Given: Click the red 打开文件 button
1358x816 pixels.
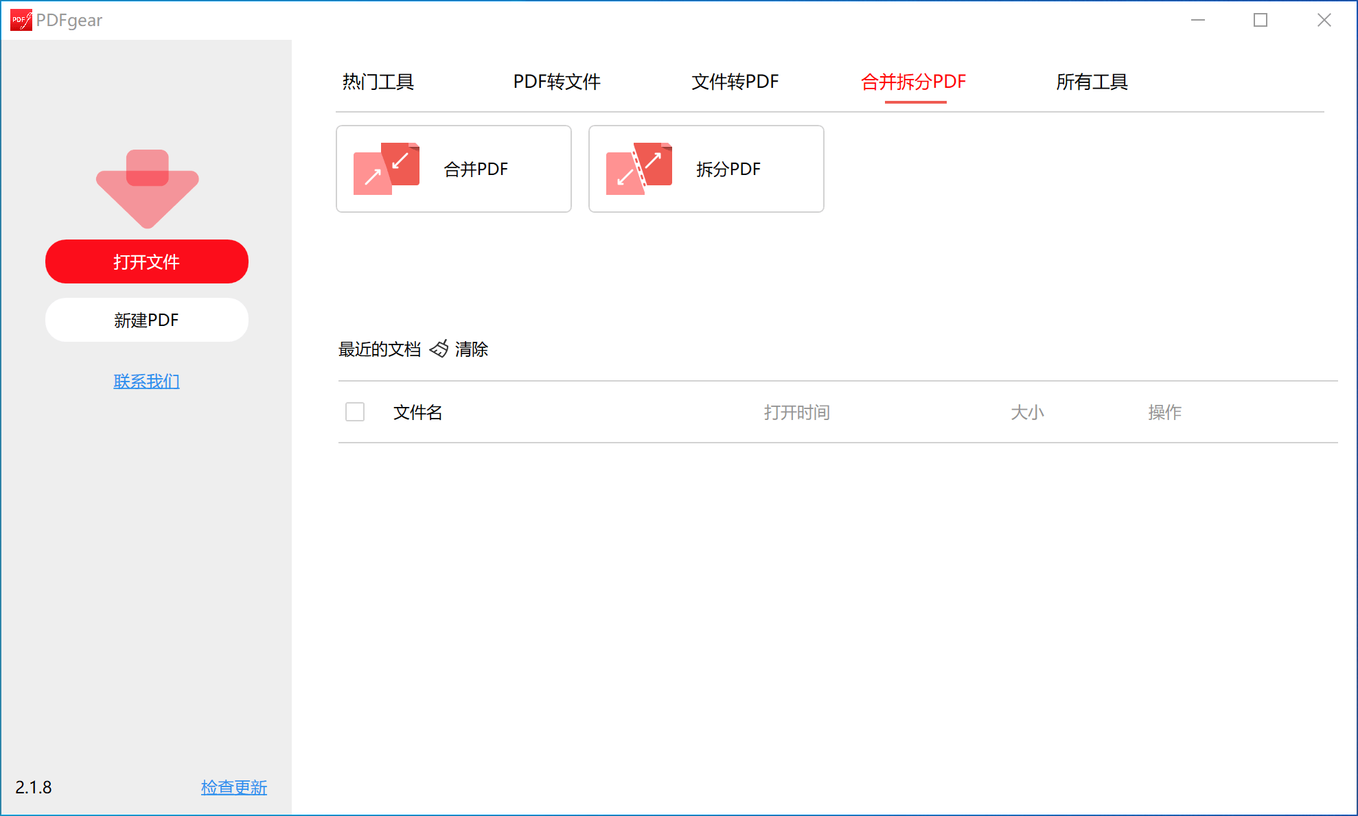Looking at the screenshot, I should coord(146,261).
